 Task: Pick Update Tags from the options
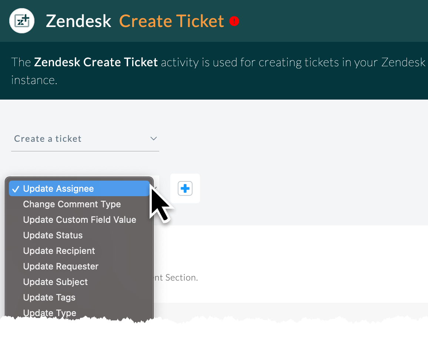pos(49,297)
